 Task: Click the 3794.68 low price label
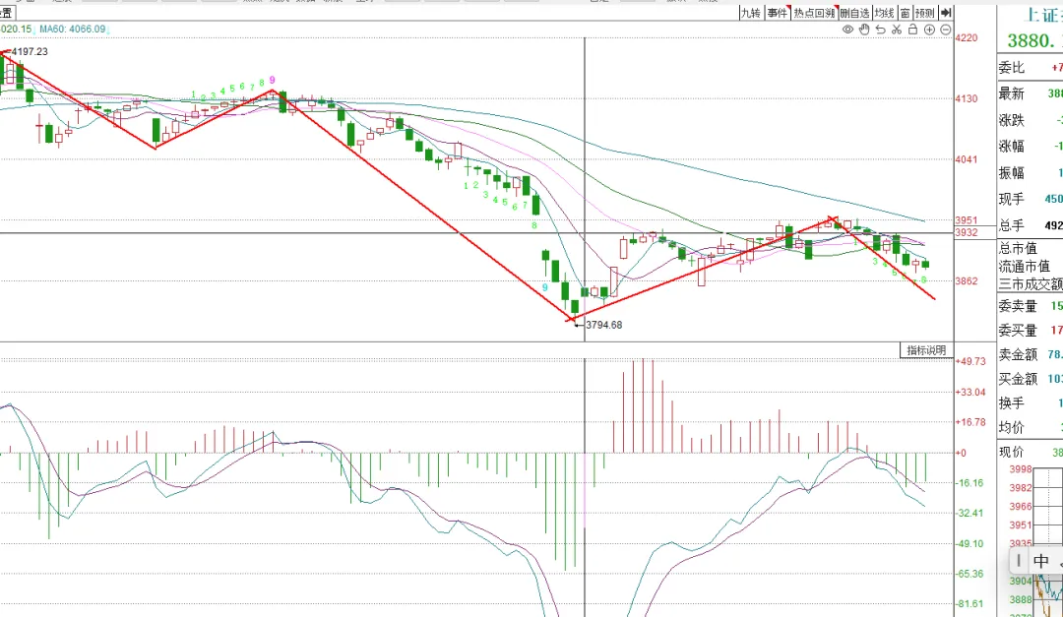604,325
